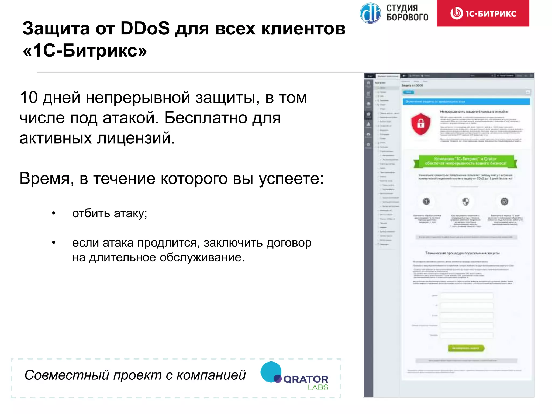This screenshot has width=552, height=414.
Task: Click the slide title Защита от DDoS
Action: coord(184,39)
